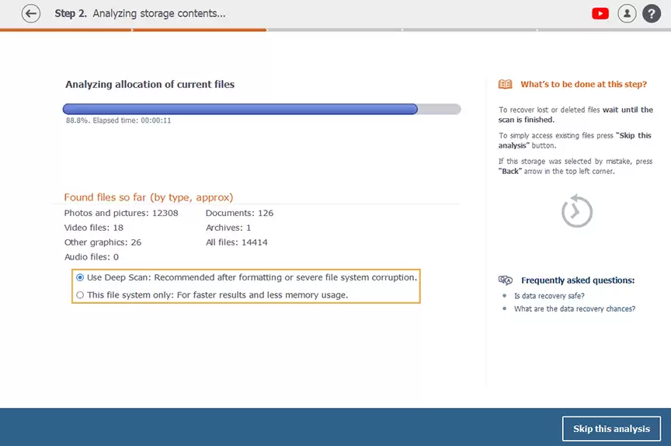Screen dimensions: 671x446
Task: Select This file system only radio option
Action: coord(80,295)
